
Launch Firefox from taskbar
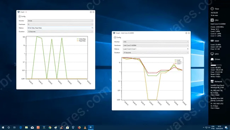click(79, 128)
